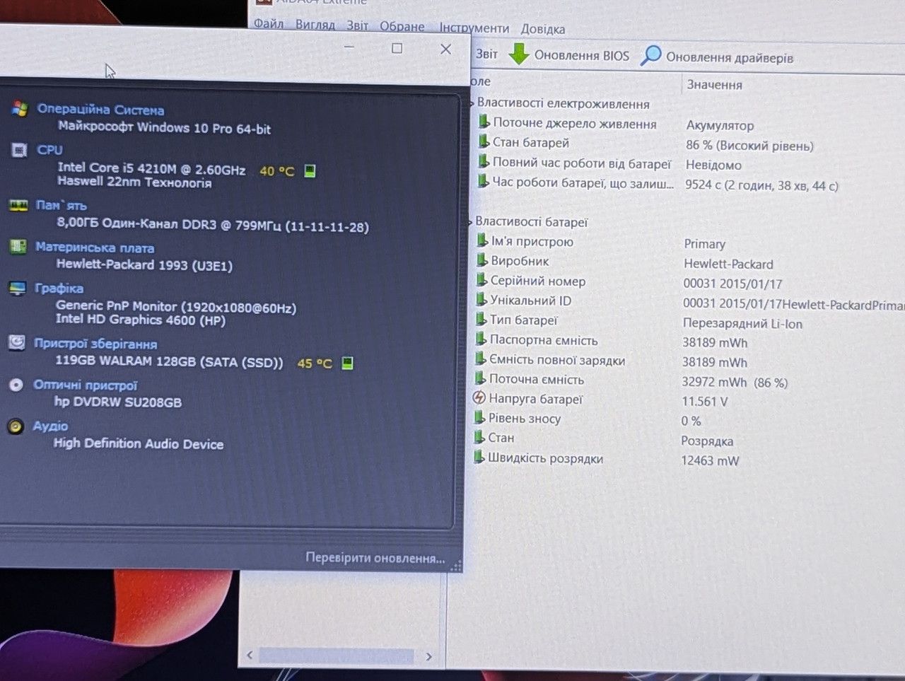The height and width of the screenshot is (681, 905).
Task: Click the Windows flag Операційна Система icon
Action: pos(19,109)
